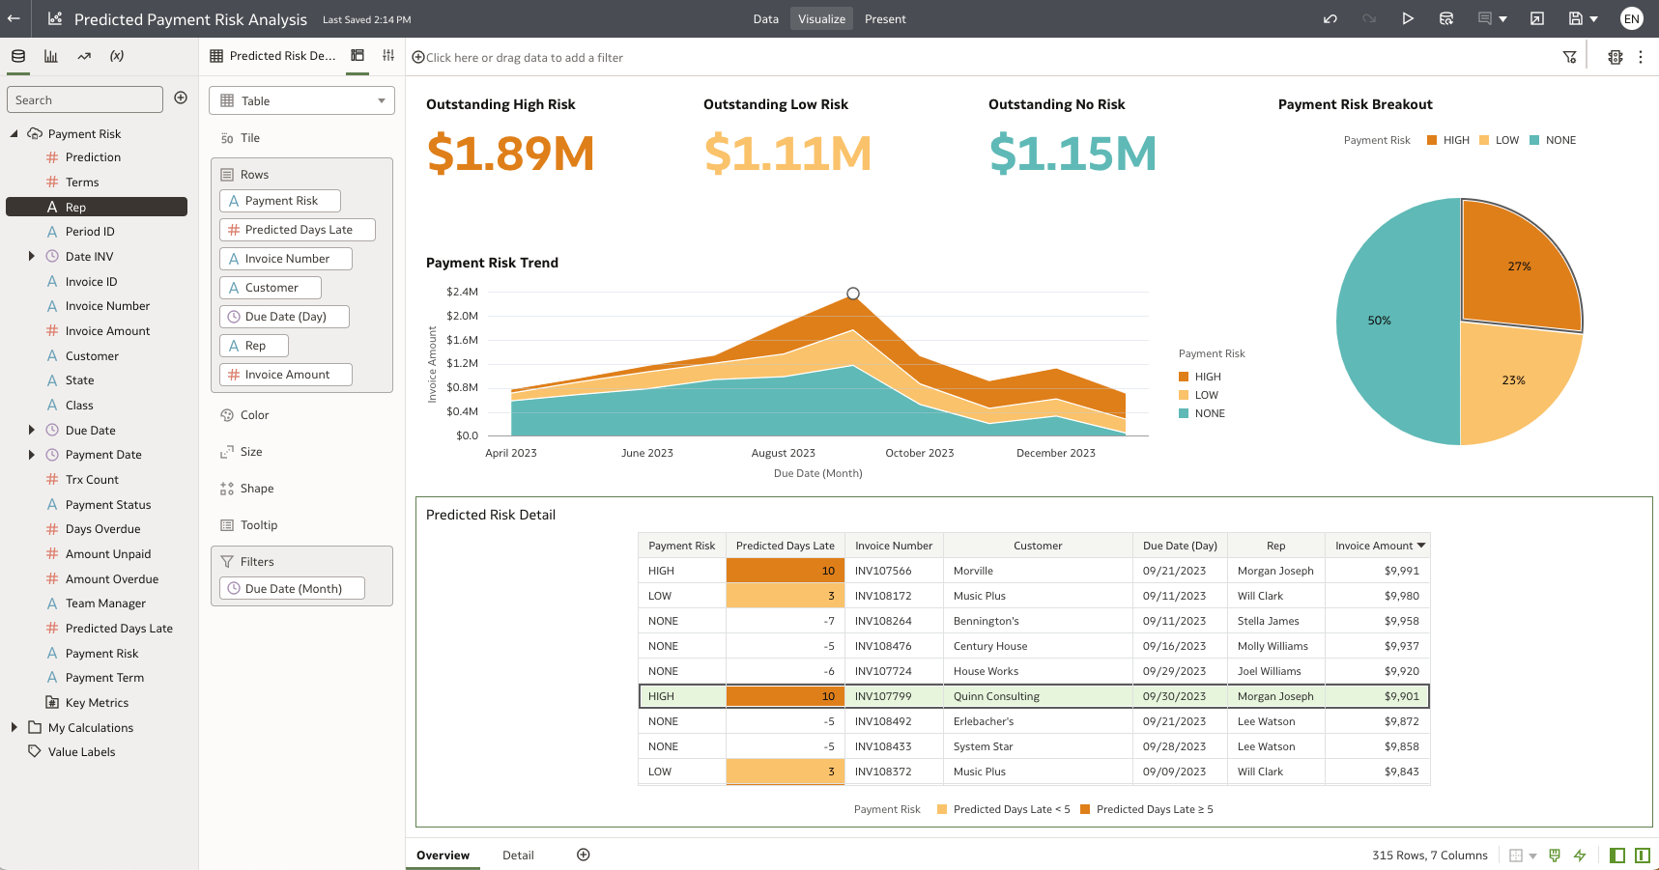Toggle the auto-apply data lightning icon
This screenshot has height=870, width=1659.
(1580, 856)
